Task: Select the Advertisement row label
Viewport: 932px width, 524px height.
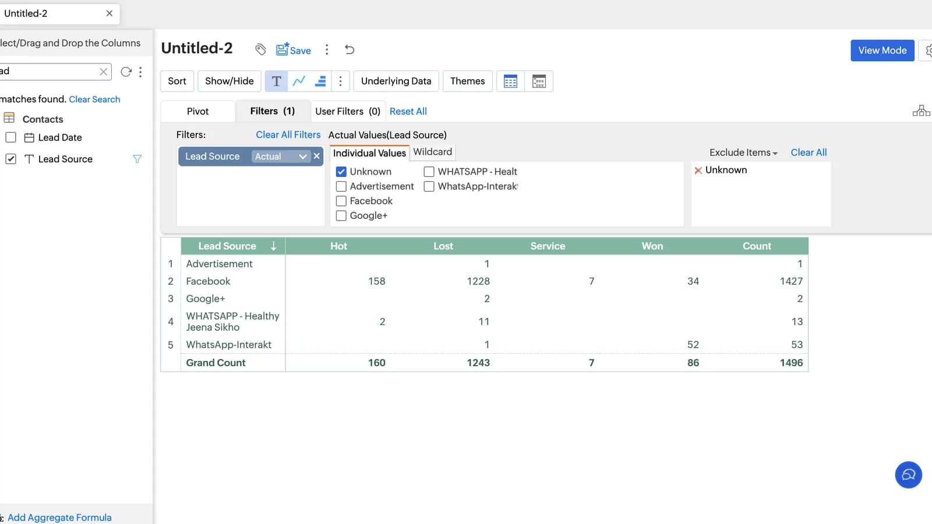Action: click(x=219, y=264)
